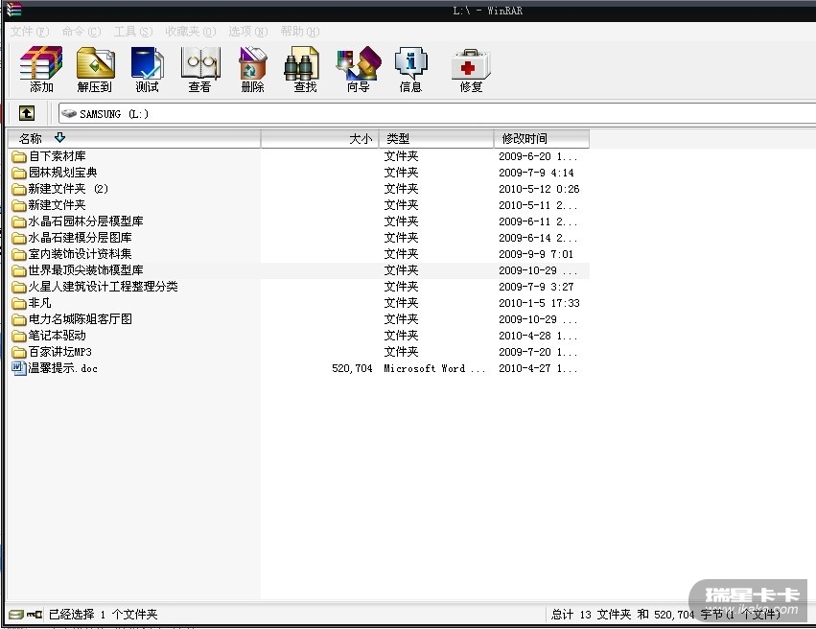Sort by the 大小 column header

coord(320,138)
